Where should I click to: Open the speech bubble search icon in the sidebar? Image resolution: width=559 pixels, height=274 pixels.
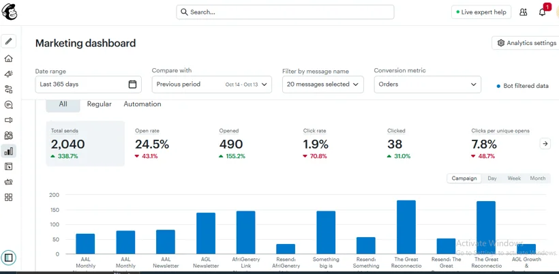(9, 105)
